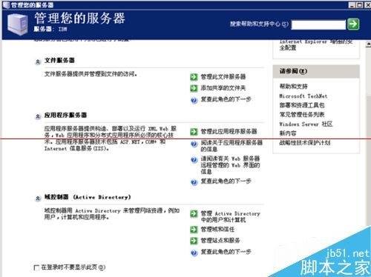This screenshot has width=371, height=277.
Task: Open 管理站点和服务 link
Action: coord(220,241)
